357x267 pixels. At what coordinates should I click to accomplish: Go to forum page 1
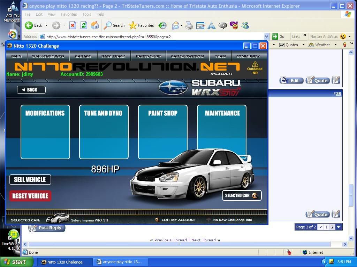click(x=326, y=227)
